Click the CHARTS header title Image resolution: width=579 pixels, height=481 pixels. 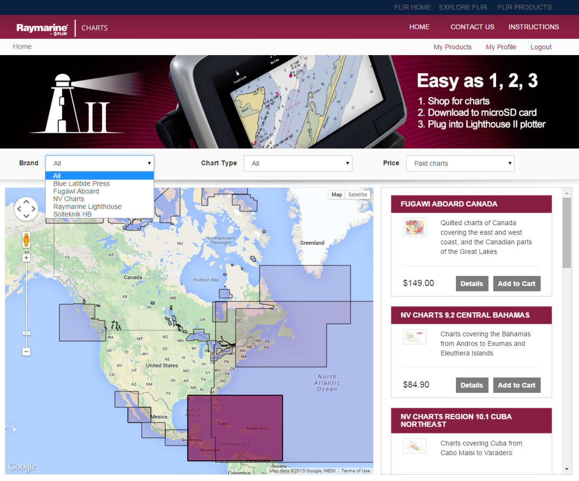coord(94,28)
